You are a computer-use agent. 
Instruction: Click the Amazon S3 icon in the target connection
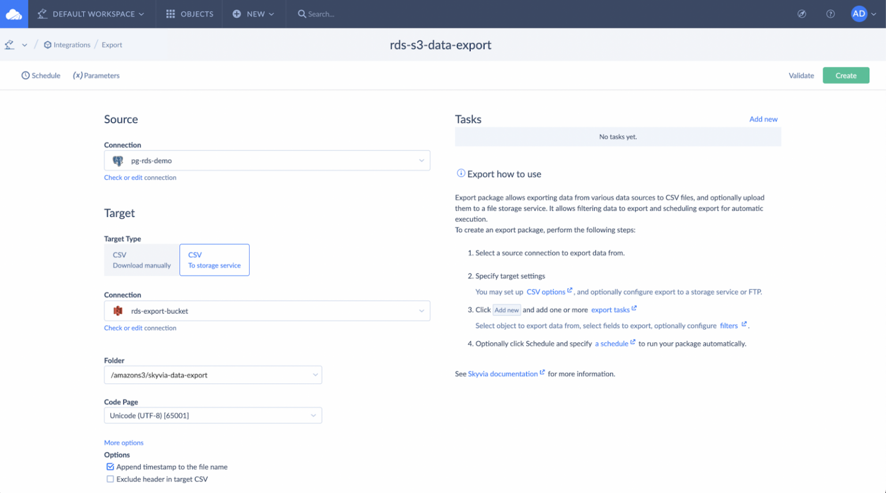coord(118,311)
